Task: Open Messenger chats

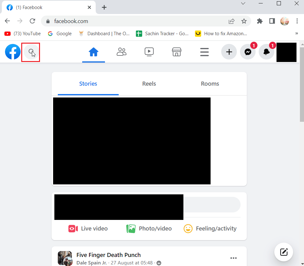Action: coord(248,52)
